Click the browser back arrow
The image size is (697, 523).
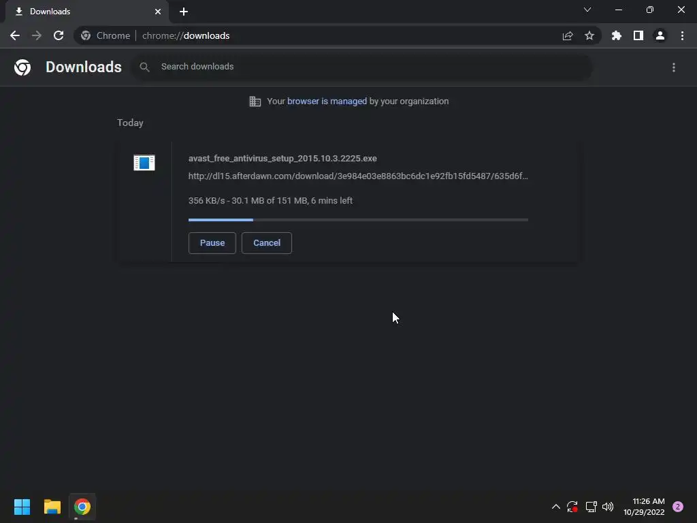tap(15, 35)
